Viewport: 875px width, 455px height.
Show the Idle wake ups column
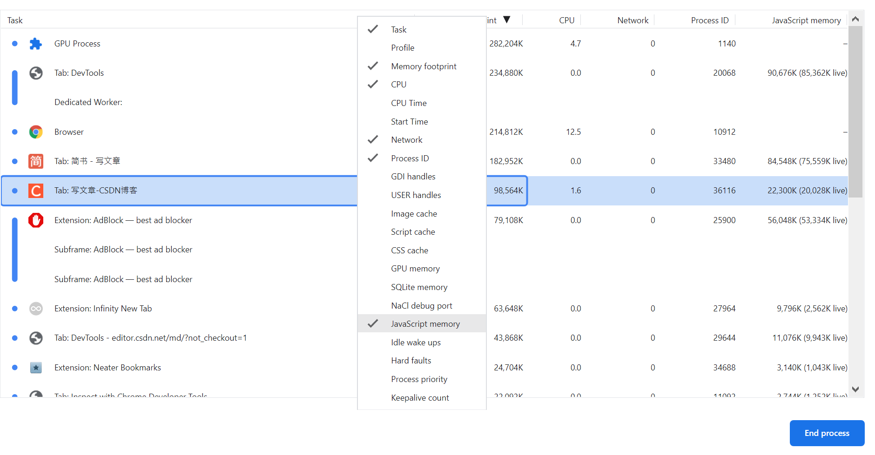point(422,342)
